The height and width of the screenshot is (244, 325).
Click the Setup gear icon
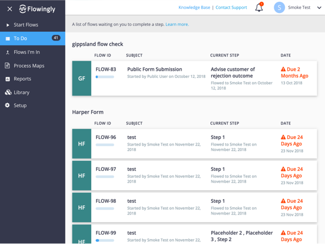pyautogui.click(x=8, y=105)
